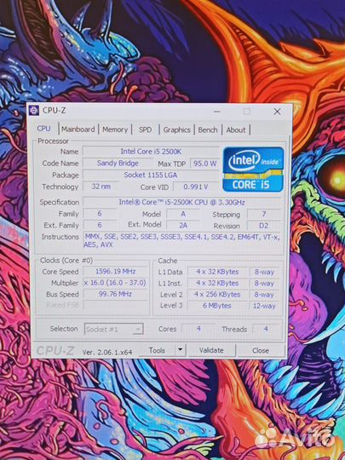The width and height of the screenshot is (345, 460).
Task: Click the processor Name field
Action: [151, 152]
